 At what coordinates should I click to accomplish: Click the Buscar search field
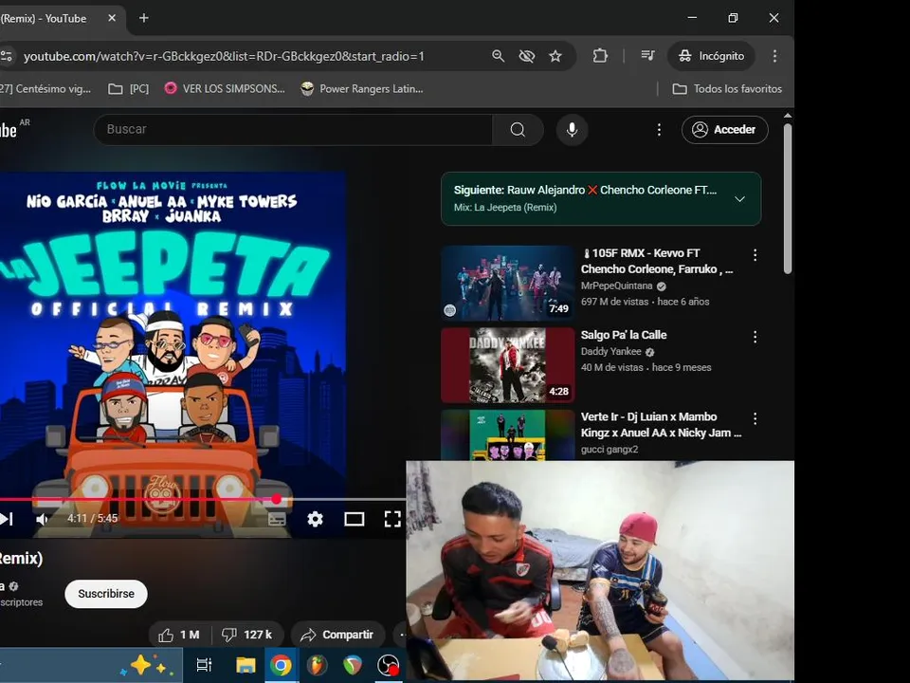pos(293,130)
